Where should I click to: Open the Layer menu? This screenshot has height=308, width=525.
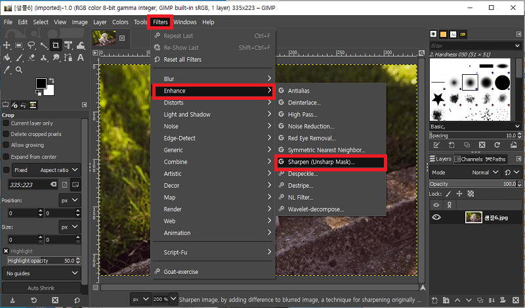click(x=100, y=22)
